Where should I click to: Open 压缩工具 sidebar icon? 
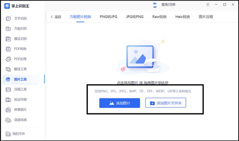point(8,90)
